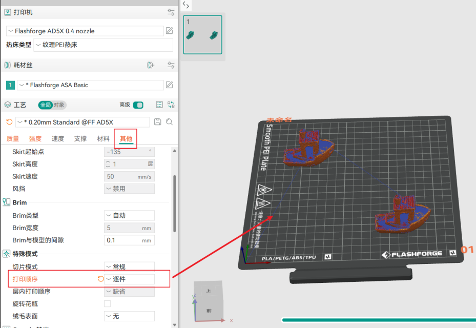Collapse the sidebar with the arrows button
Image resolution: width=476 pixels, height=328 pixels.
point(186,5)
